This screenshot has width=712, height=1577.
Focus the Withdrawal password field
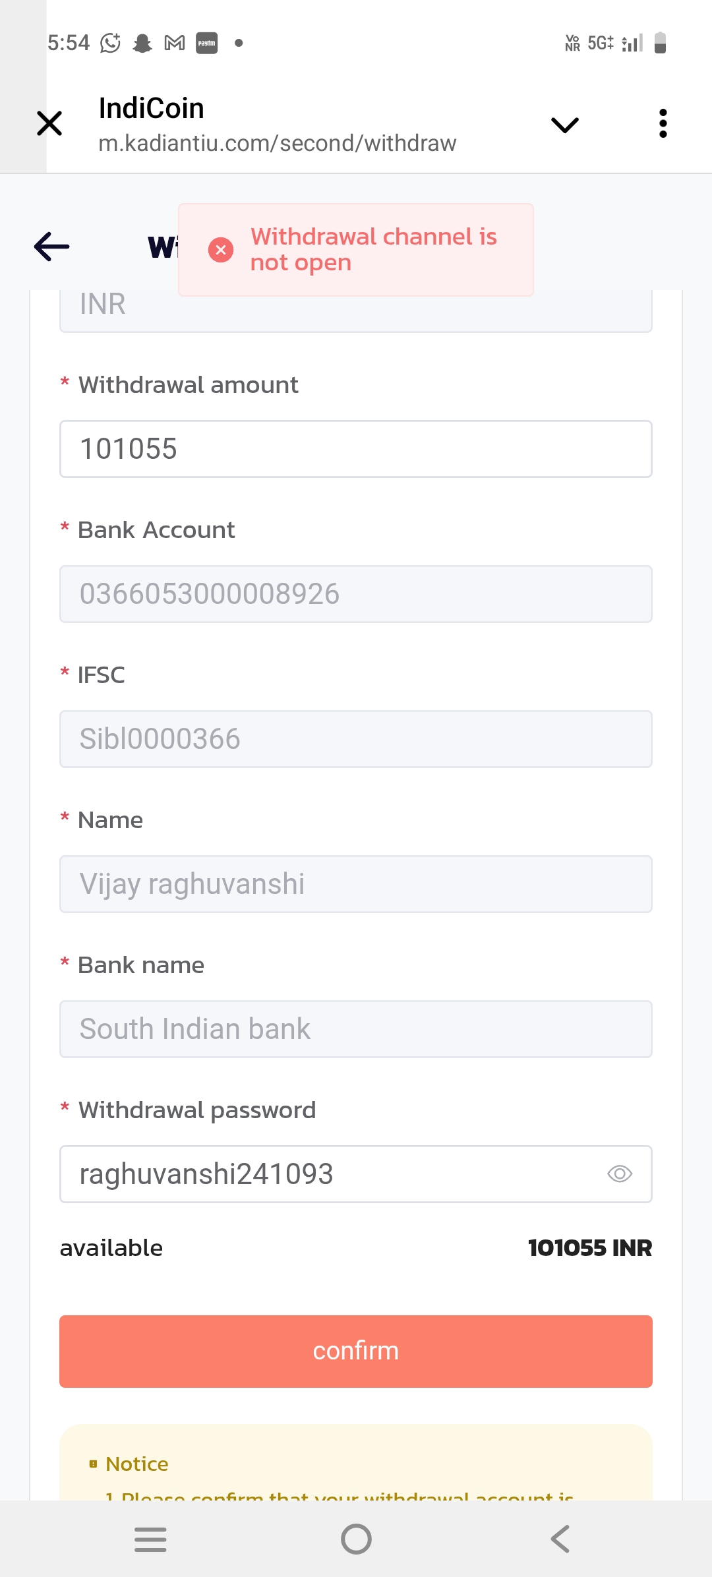330,1174
